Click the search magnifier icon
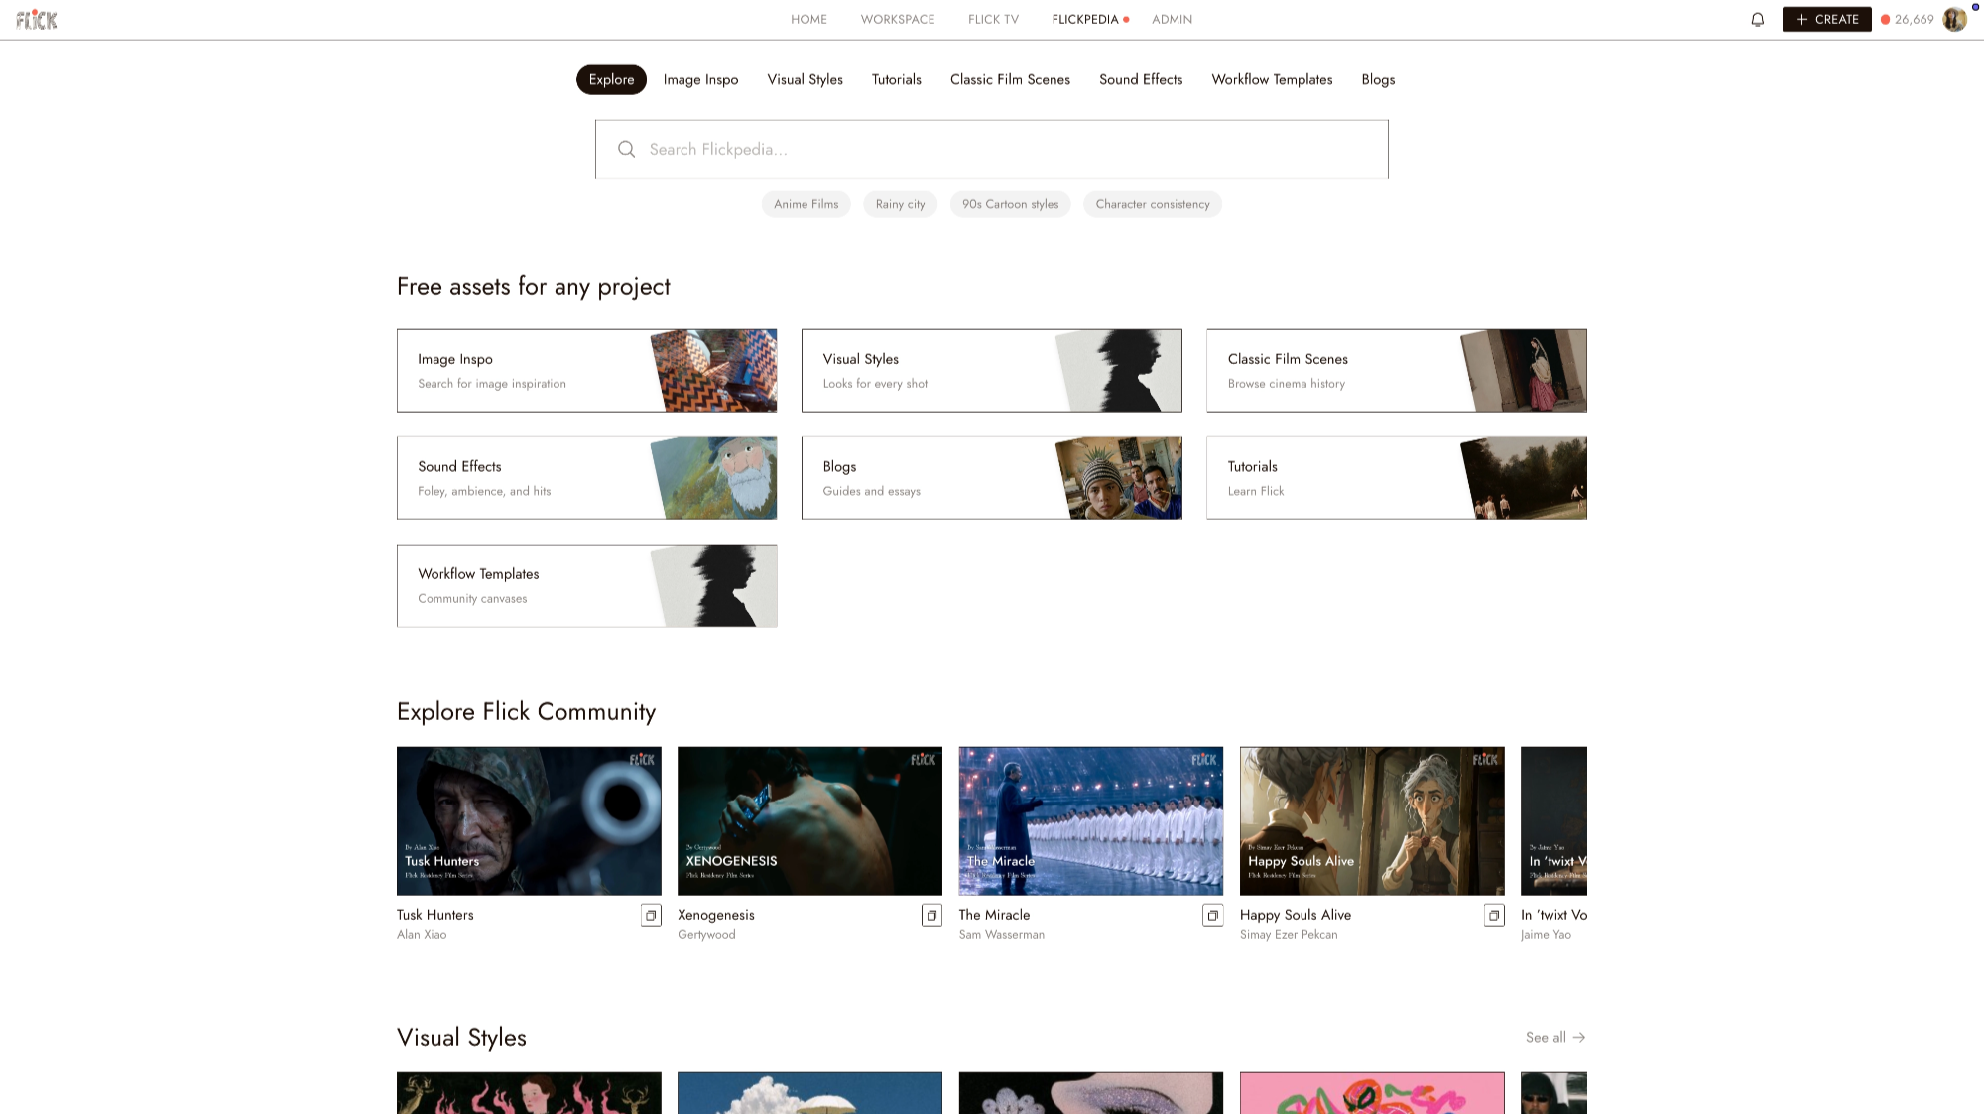 point(626,149)
